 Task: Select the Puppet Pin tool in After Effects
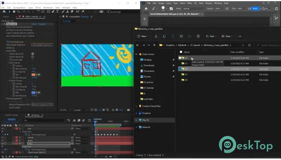click(x=83, y=12)
